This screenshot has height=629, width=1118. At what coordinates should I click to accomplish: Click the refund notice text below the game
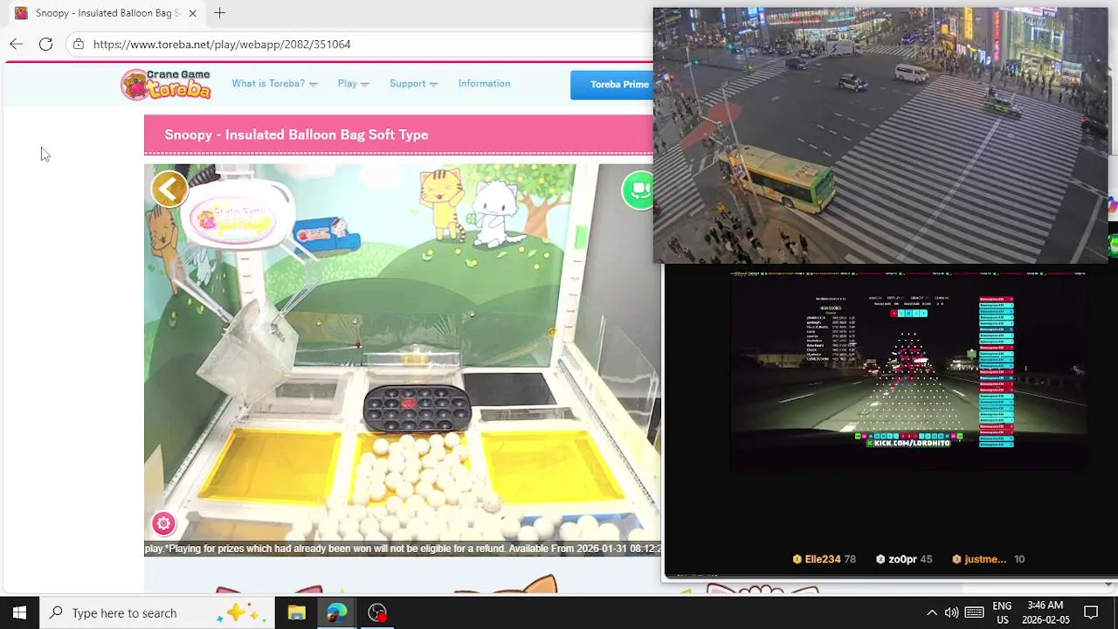(x=402, y=549)
